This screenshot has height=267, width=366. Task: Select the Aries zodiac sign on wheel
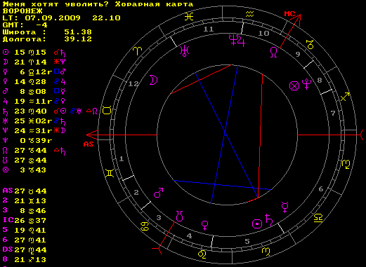point(138,50)
